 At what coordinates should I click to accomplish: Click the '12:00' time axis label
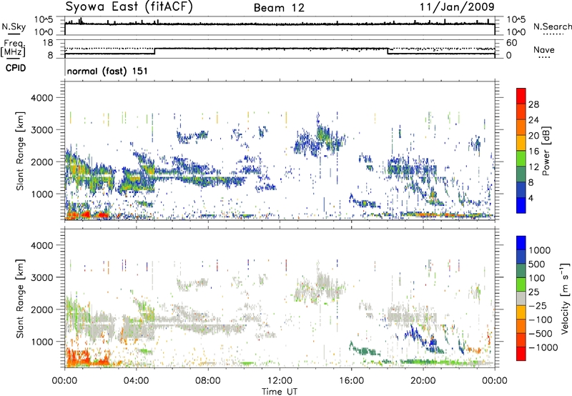280,380
